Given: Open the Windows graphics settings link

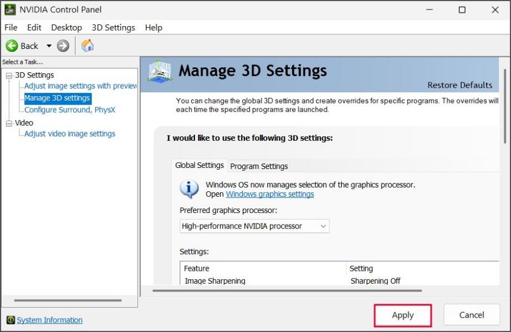Looking at the screenshot, I should point(270,194).
